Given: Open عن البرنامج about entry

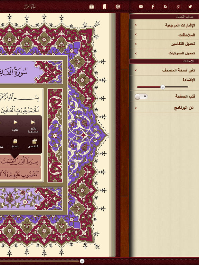Looking at the screenshot, I should (x=164, y=108).
